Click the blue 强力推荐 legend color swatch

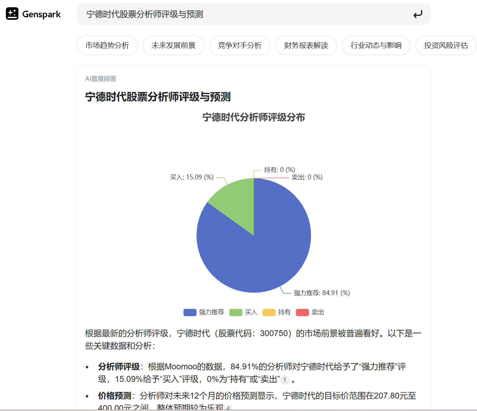tap(190, 312)
